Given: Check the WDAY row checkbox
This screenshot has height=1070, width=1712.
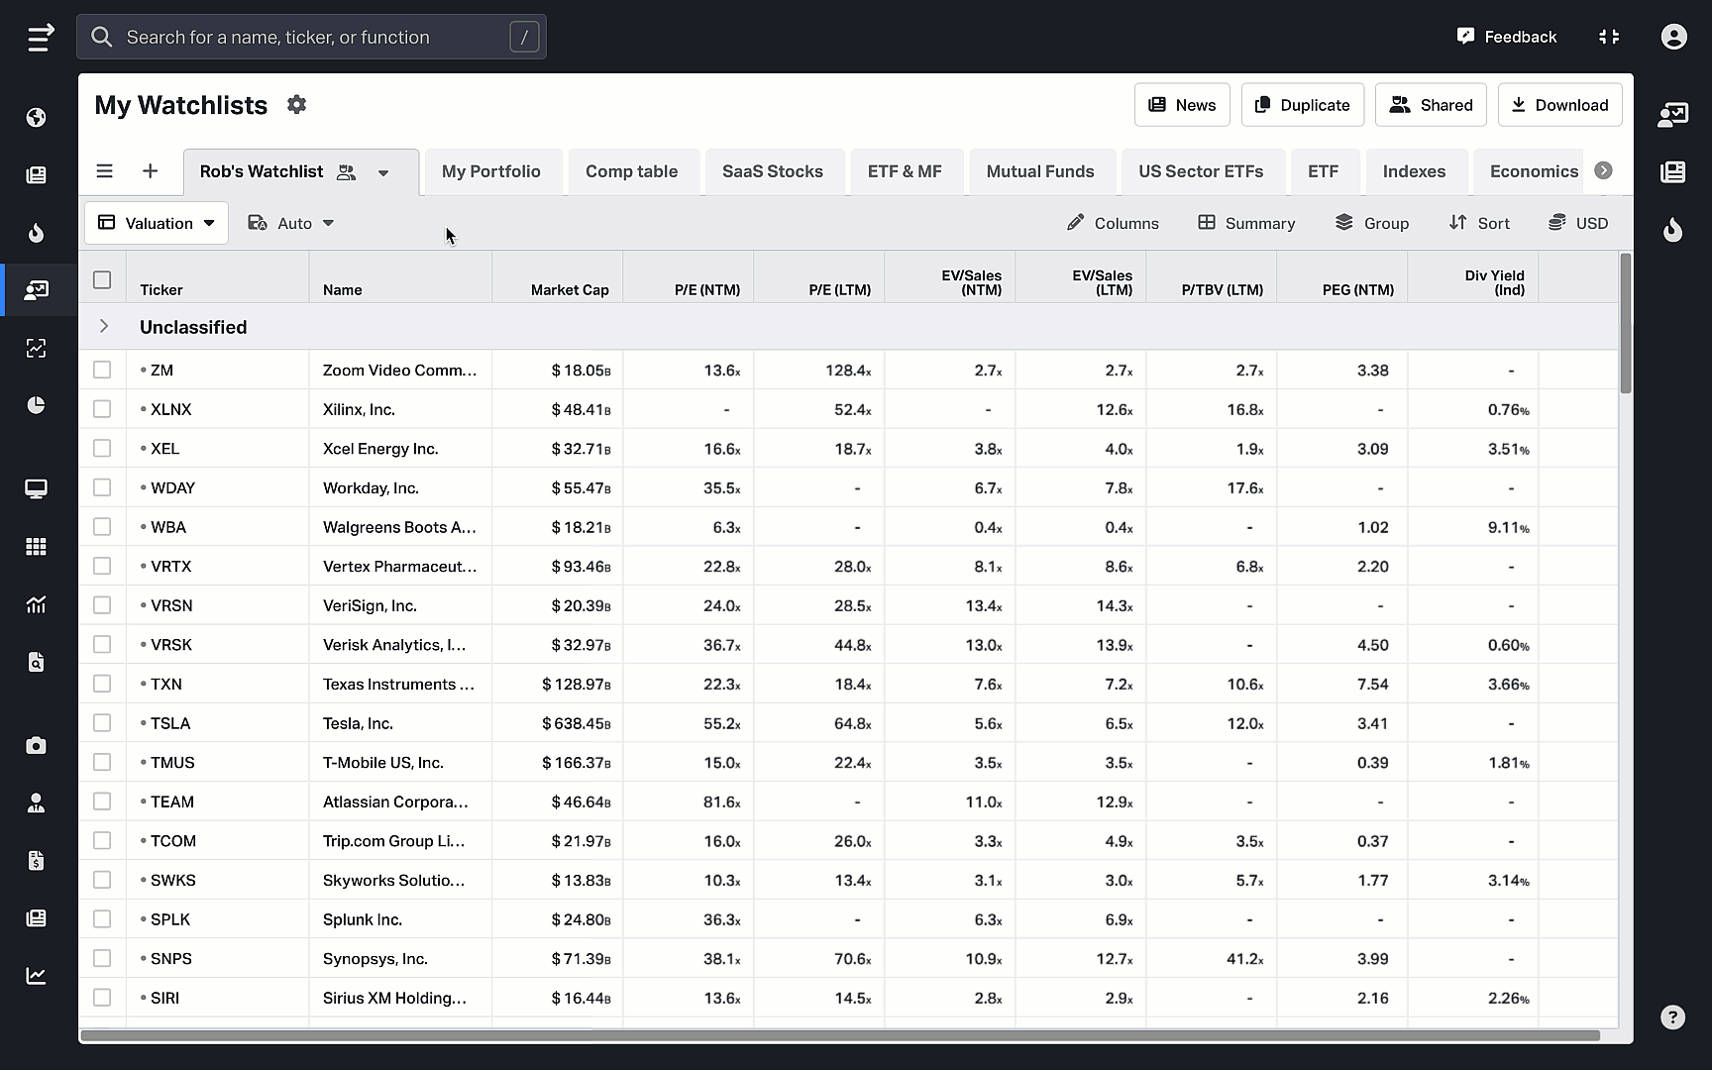Looking at the screenshot, I should [102, 487].
